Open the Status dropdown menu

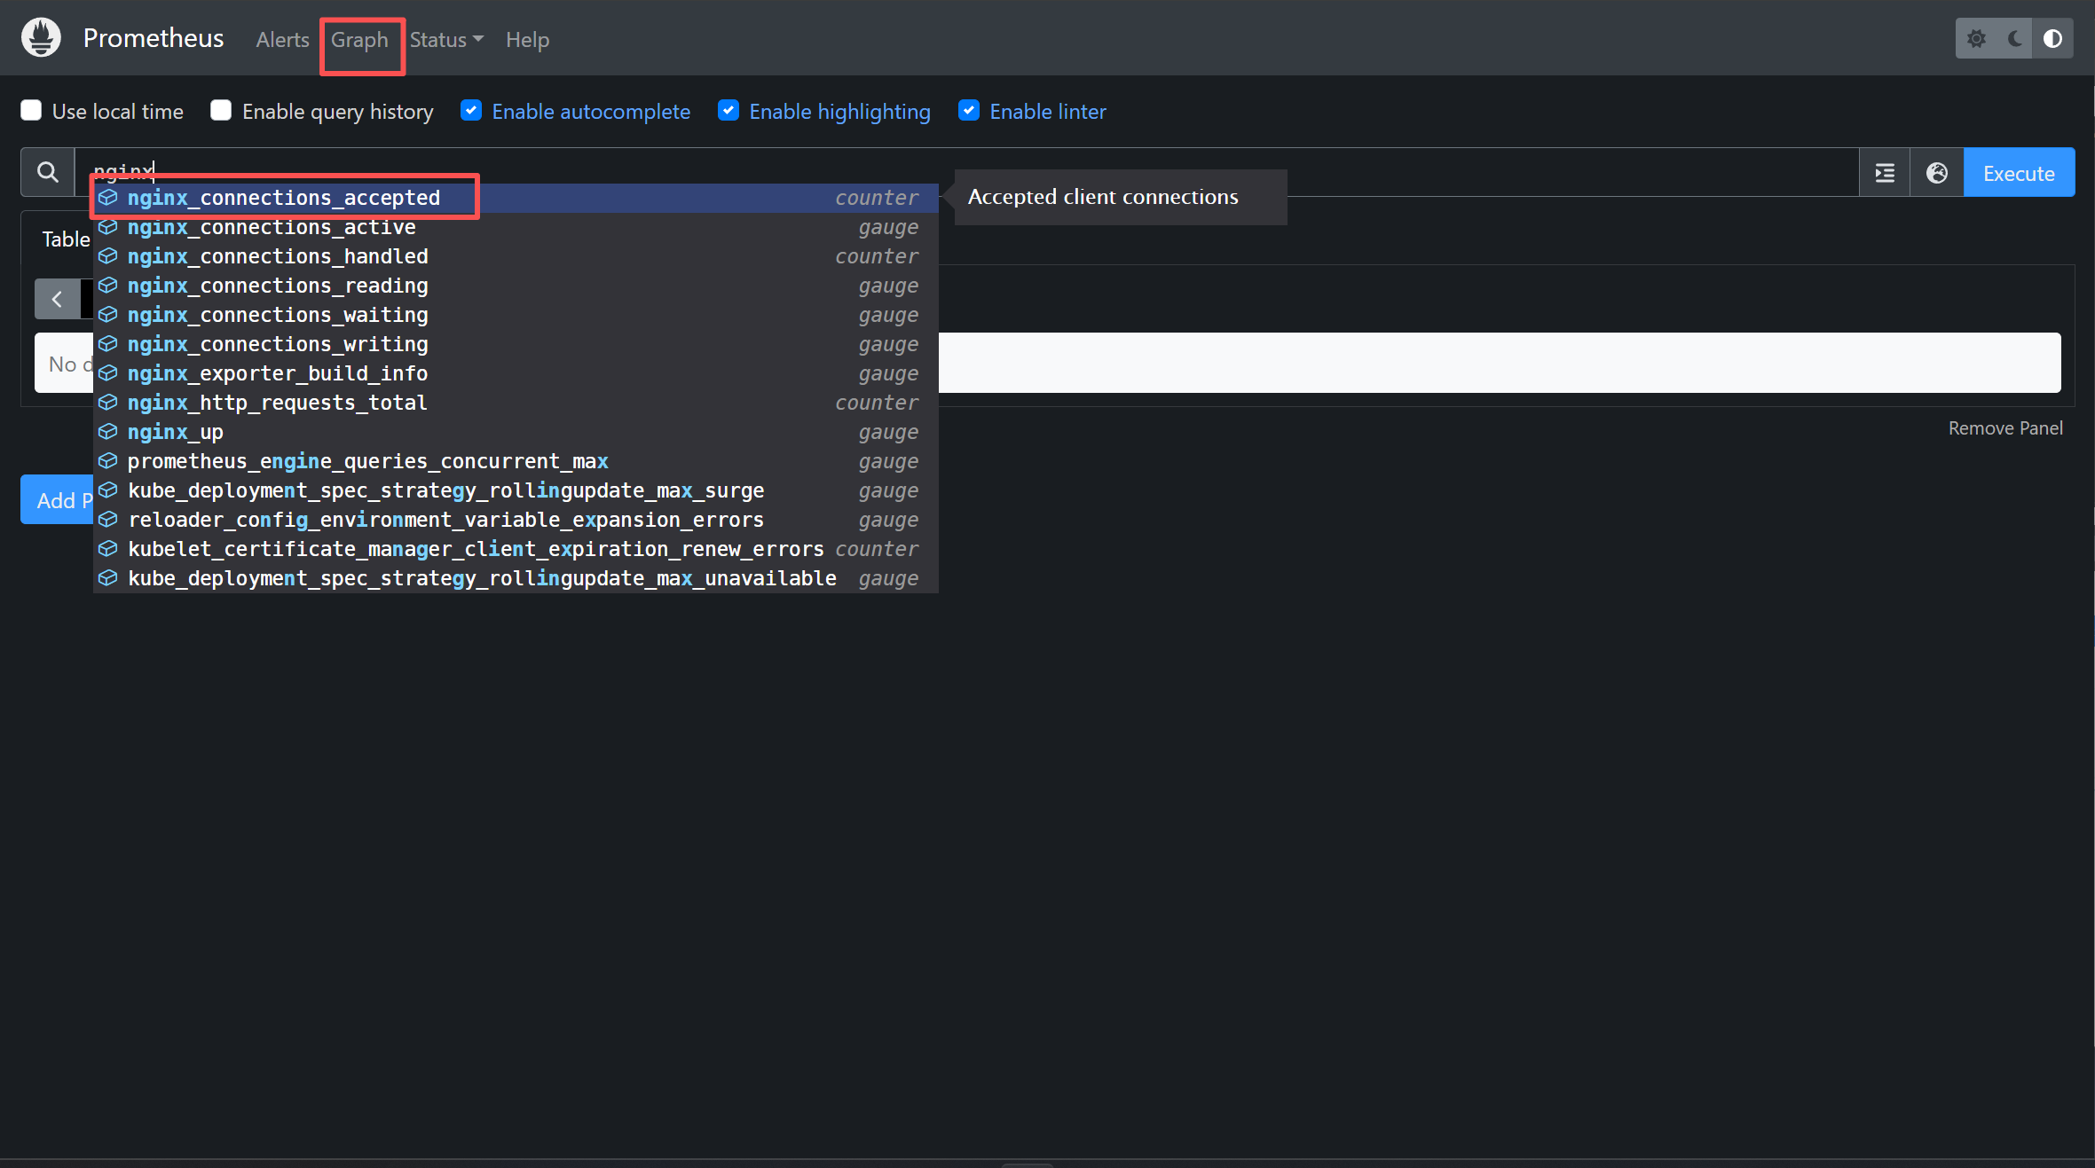click(x=446, y=40)
